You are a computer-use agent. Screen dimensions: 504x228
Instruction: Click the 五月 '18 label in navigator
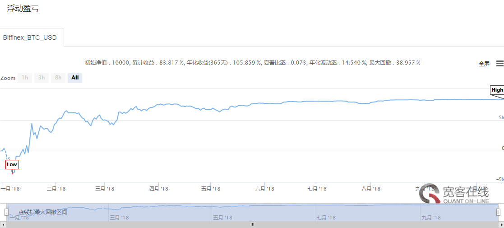click(x=222, y=218)
